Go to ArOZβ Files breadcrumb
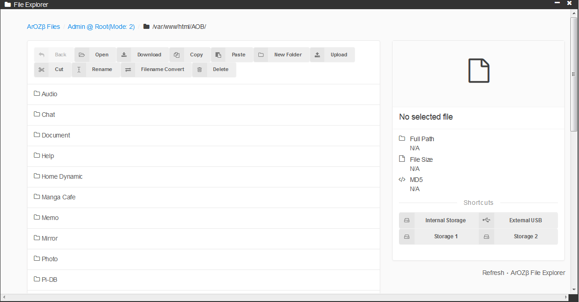Viewport: 579px width, 302px height. tap(44, 27)
